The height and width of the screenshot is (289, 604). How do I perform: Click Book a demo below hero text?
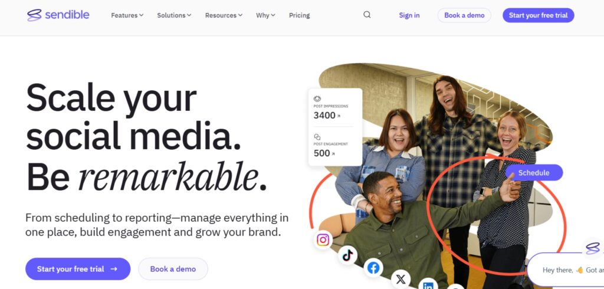coord(173,269)
